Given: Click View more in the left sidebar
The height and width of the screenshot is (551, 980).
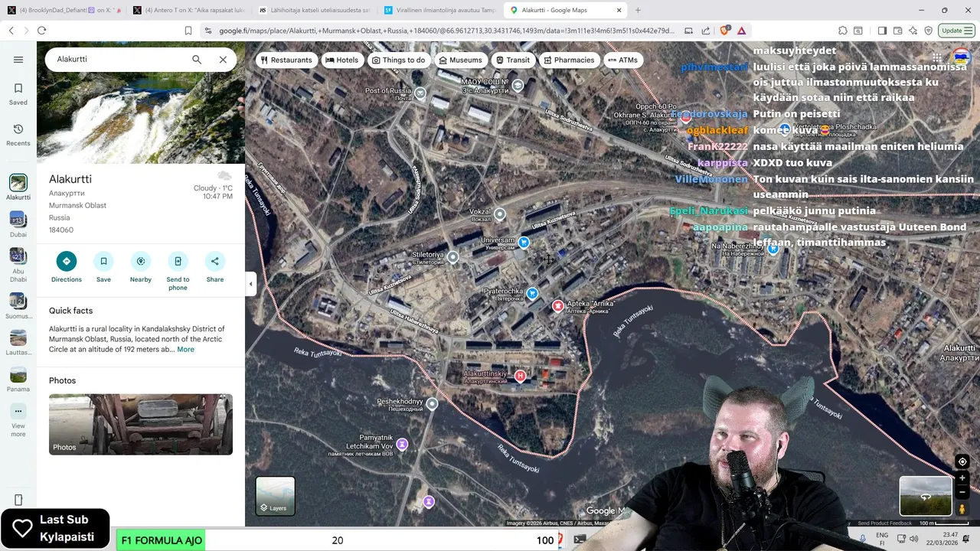Looking at the screenshot, I should tap(18, 420).
